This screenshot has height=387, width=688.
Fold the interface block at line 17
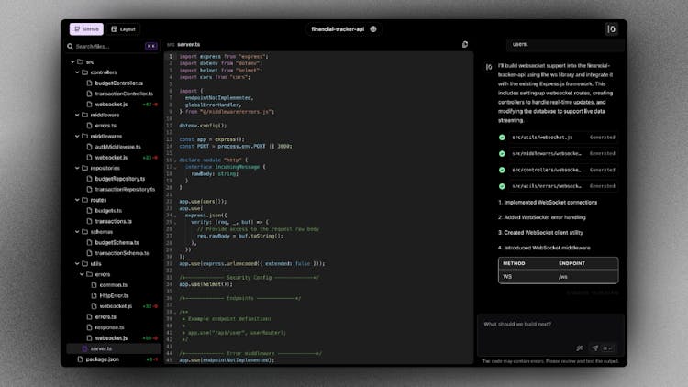tap(175, 167)
